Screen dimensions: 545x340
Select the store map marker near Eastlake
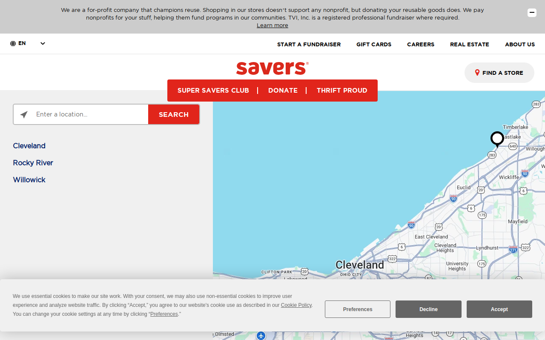pos(497,139)
